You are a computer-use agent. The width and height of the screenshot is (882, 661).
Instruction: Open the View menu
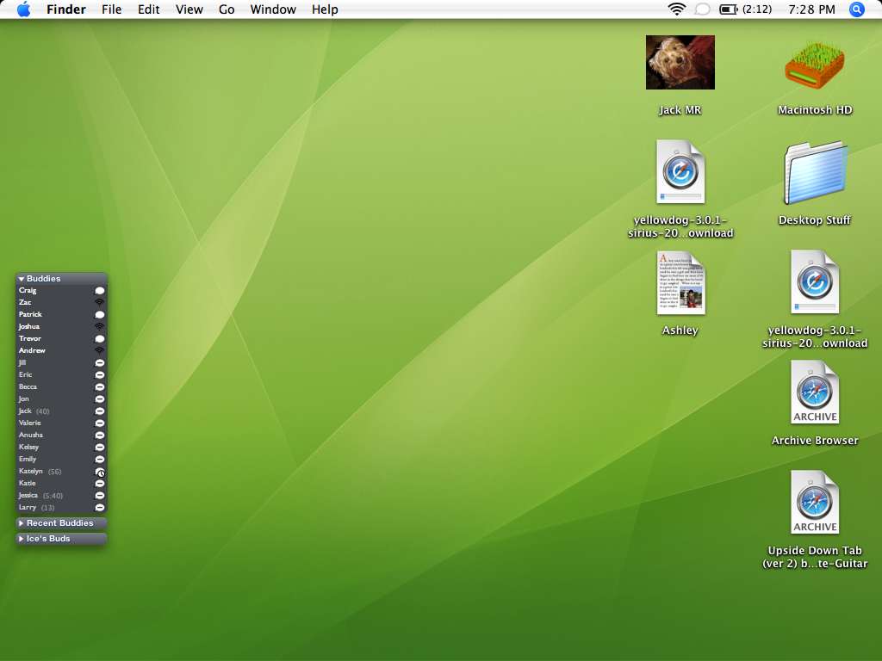tap(189, 9)
